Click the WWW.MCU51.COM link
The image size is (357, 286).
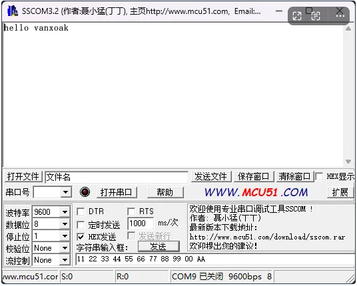256,192
